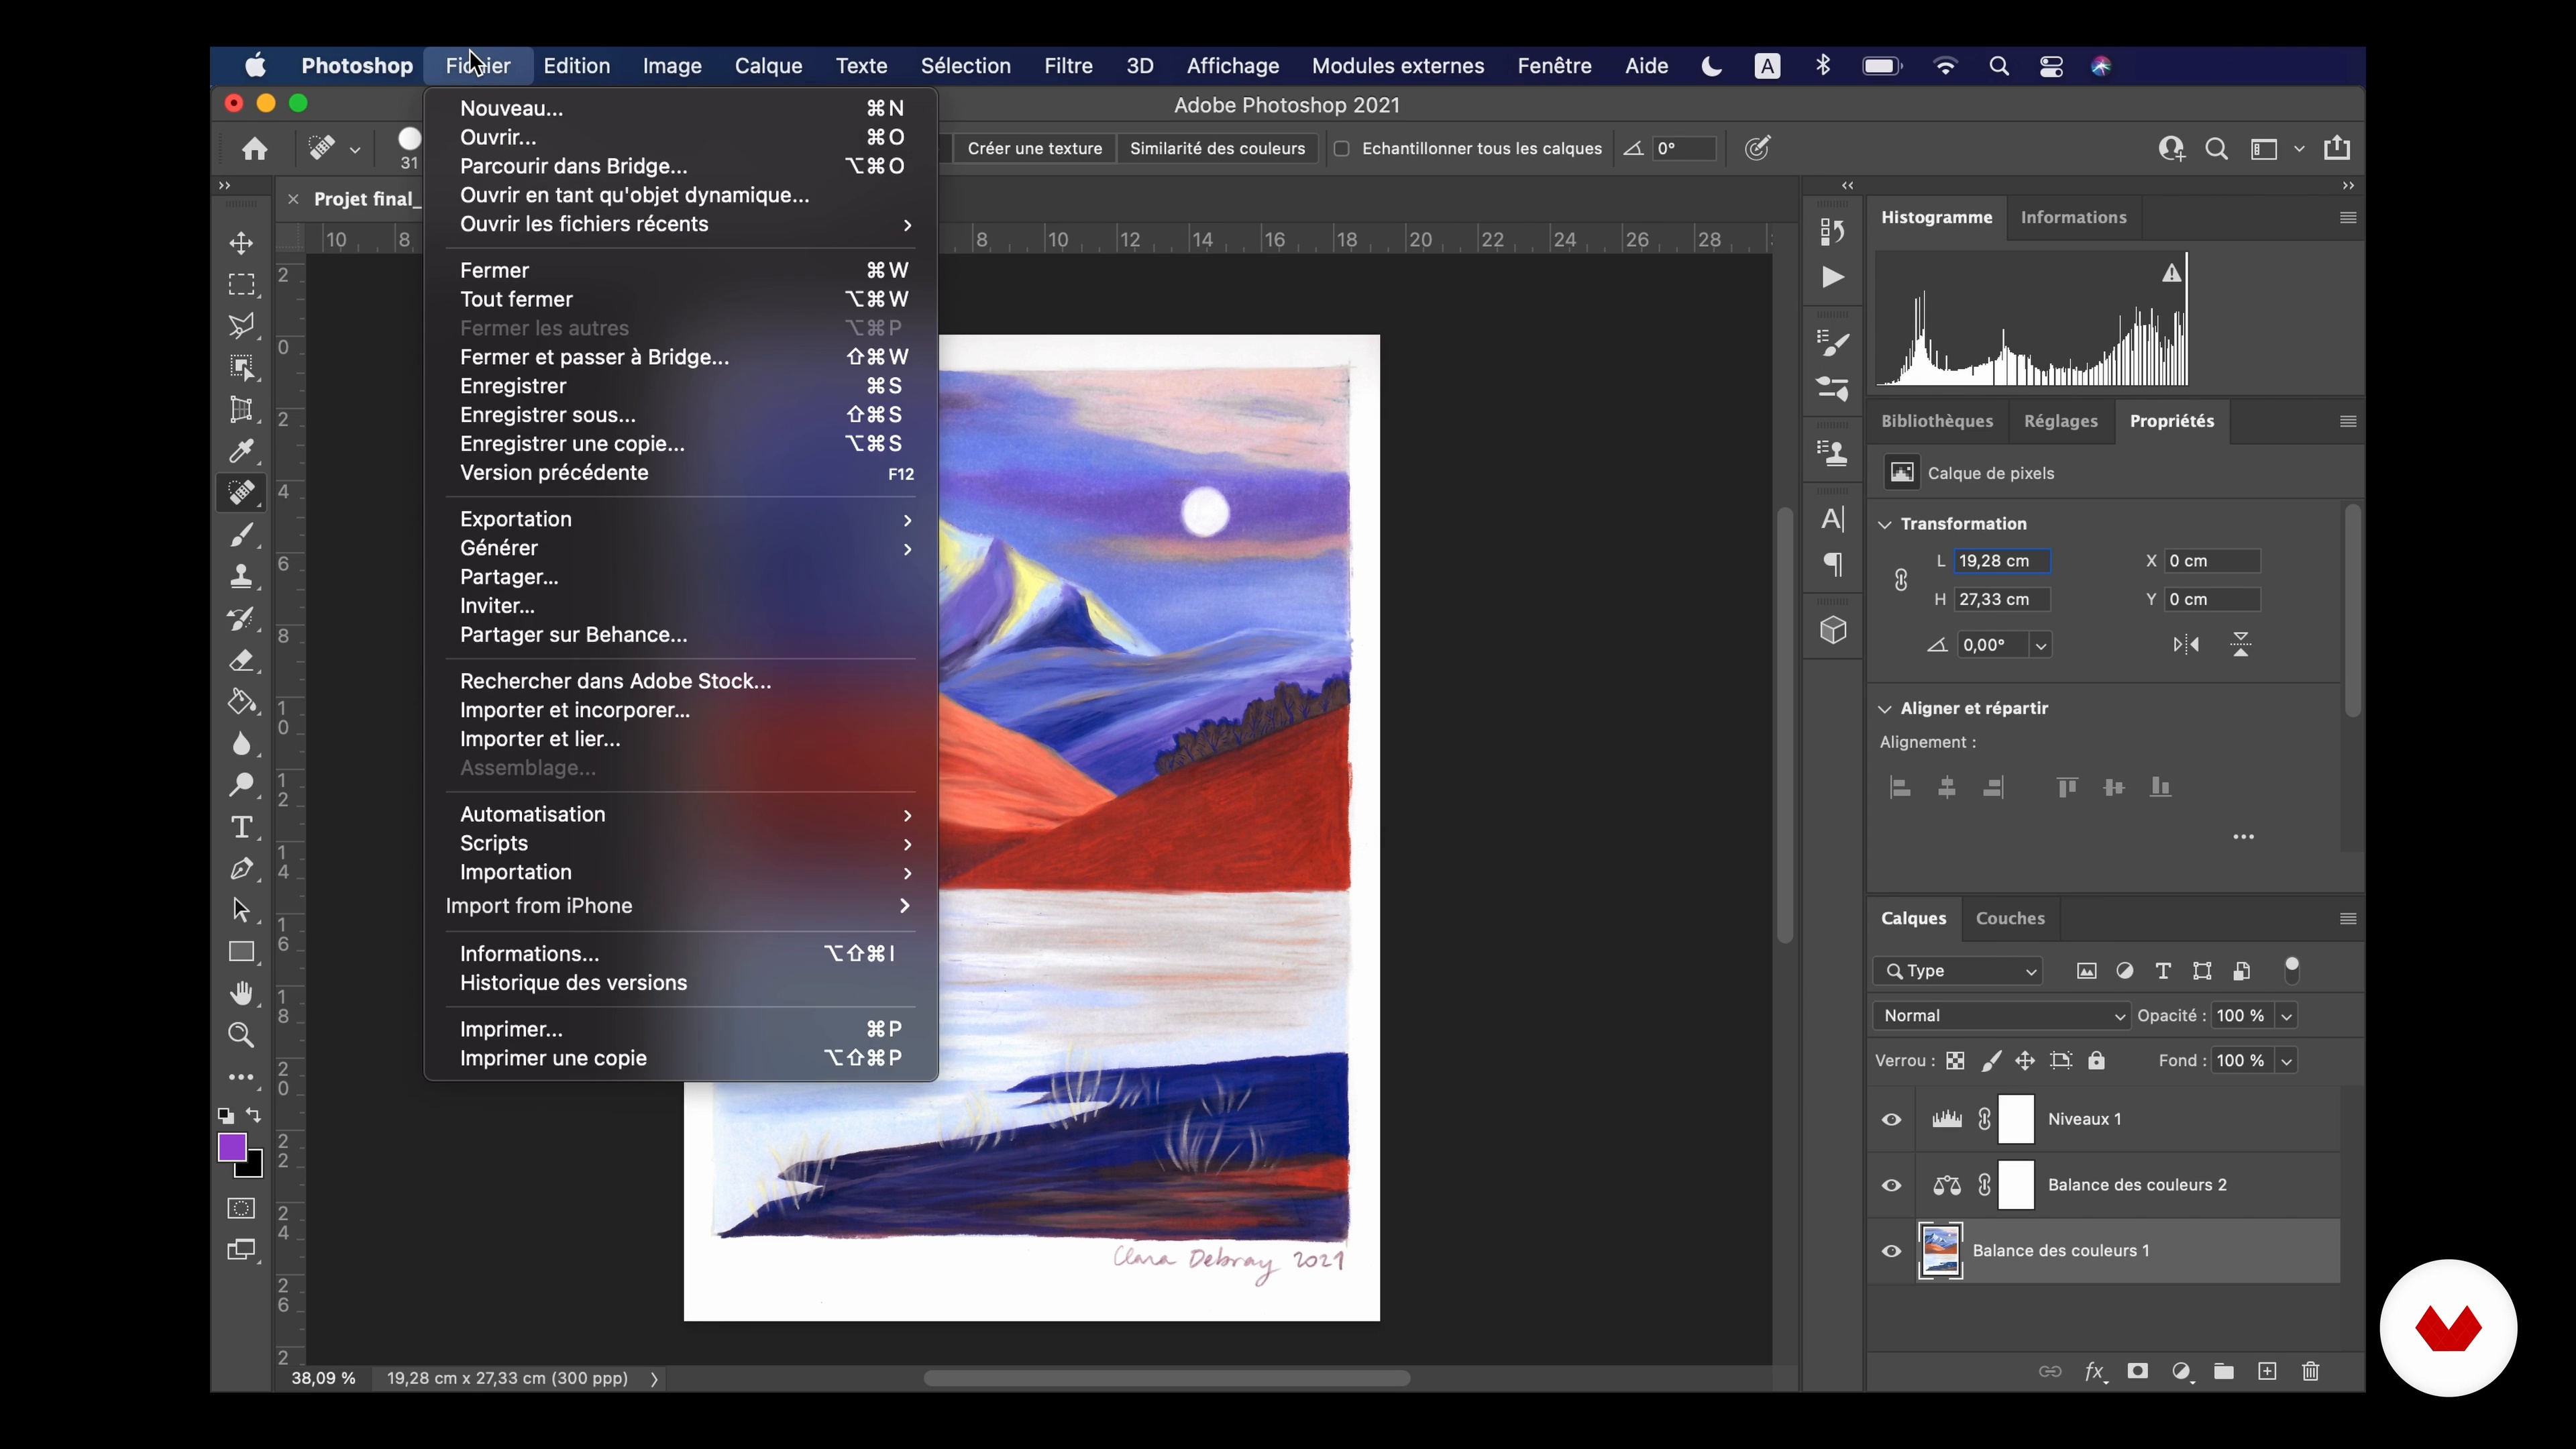Hide the Niveaux 1 layer

click(x=1891, y=1119)
